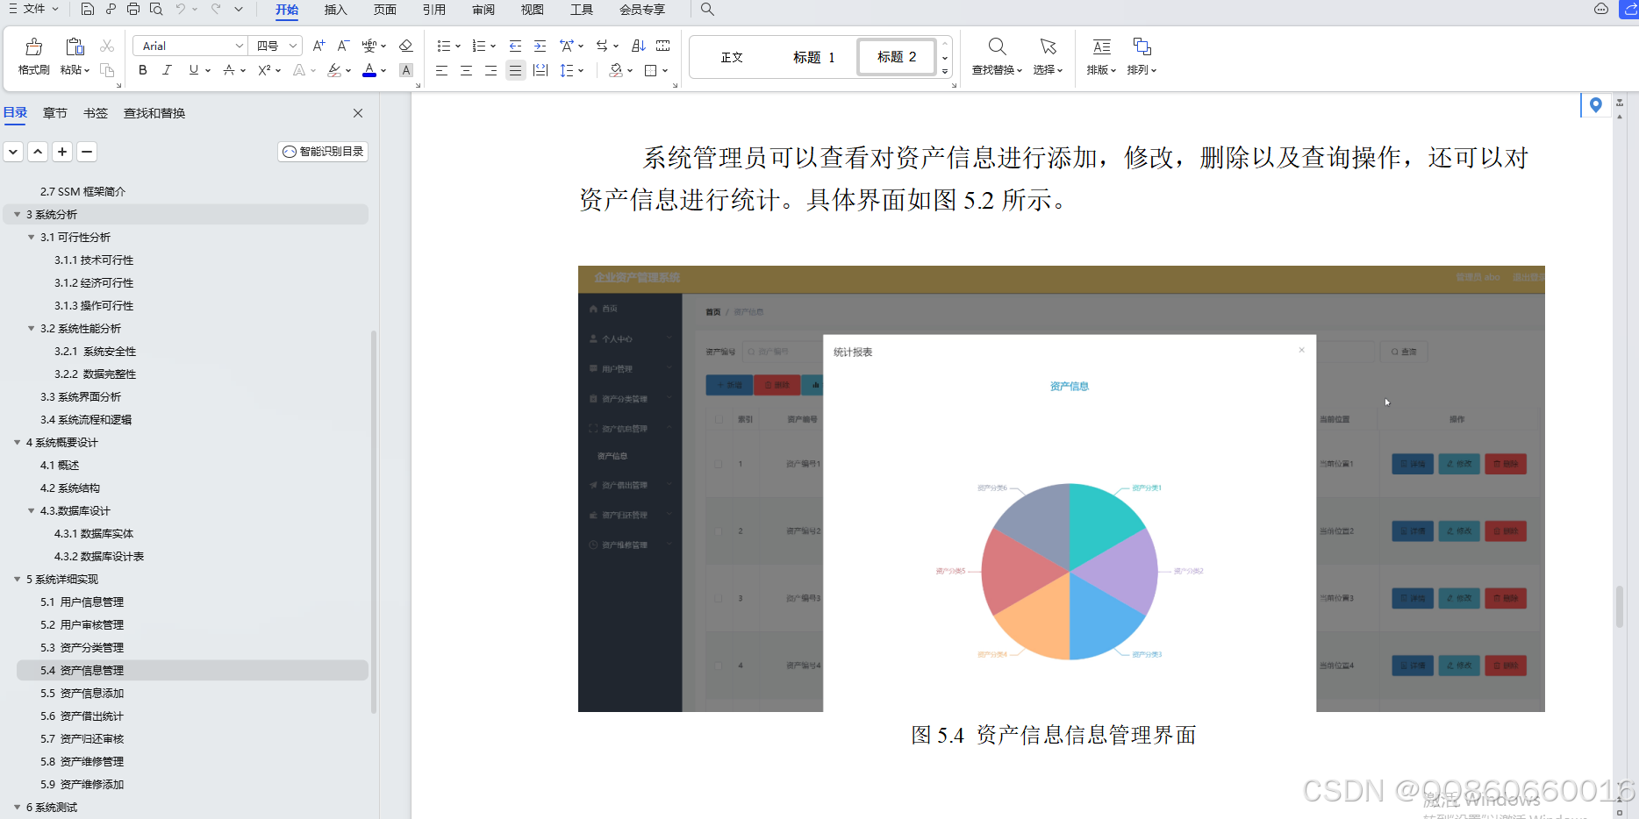Toggle justified paragraph alignment
1639x819 pixels.
click(x=515, y=70)
